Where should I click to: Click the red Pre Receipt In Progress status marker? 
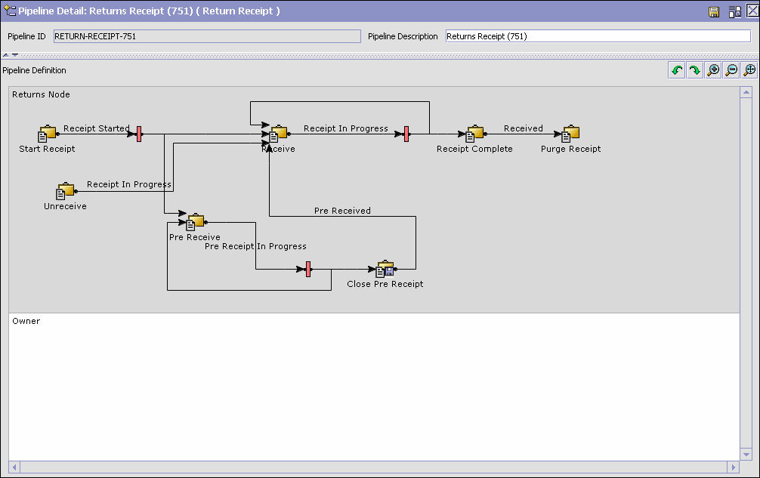pyautogui.click(x=308, y=270)
